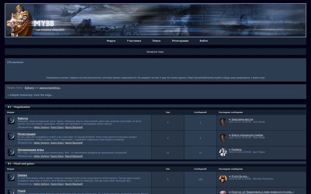Click the MYBB knight logo
This screenshot has width=311, height=194.
[x=19, y=21]
